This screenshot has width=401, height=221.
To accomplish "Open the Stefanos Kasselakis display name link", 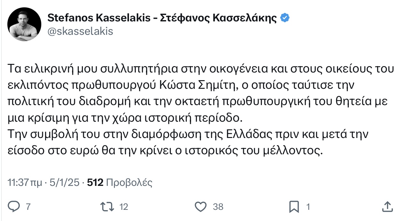I will coord(99,18).
